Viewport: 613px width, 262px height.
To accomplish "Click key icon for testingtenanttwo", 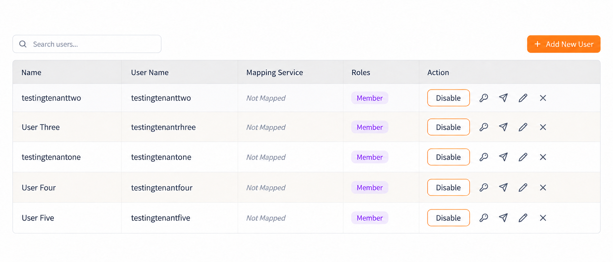I will [x=484, y=98].
